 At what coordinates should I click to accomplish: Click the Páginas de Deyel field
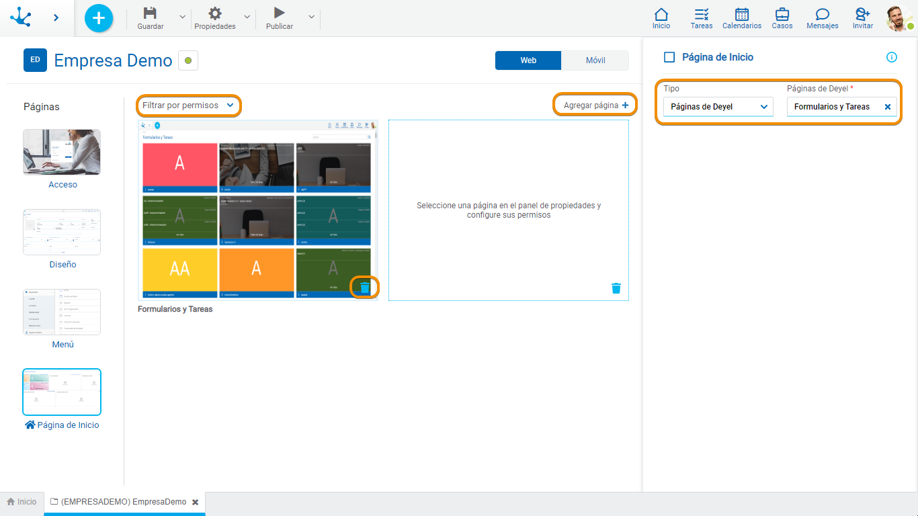(x=841, y=107)
